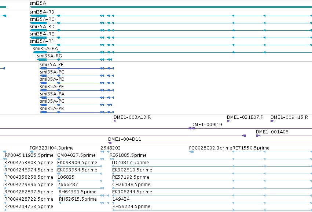Select EST RE57192.5prime

(x=131, y=177)
